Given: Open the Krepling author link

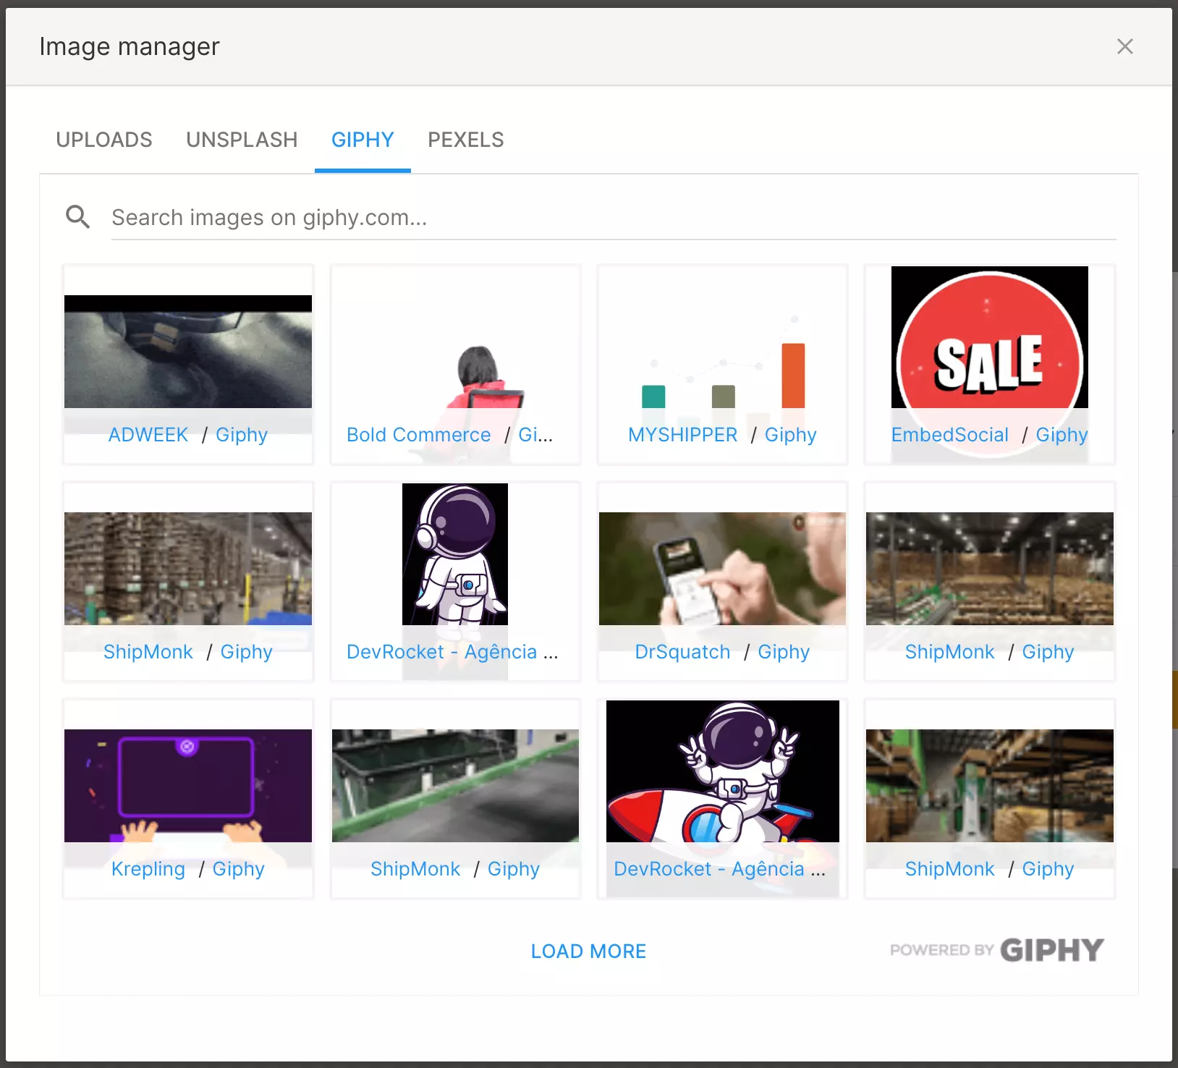Looking at the screenshot, I should [x=148, y=869].
